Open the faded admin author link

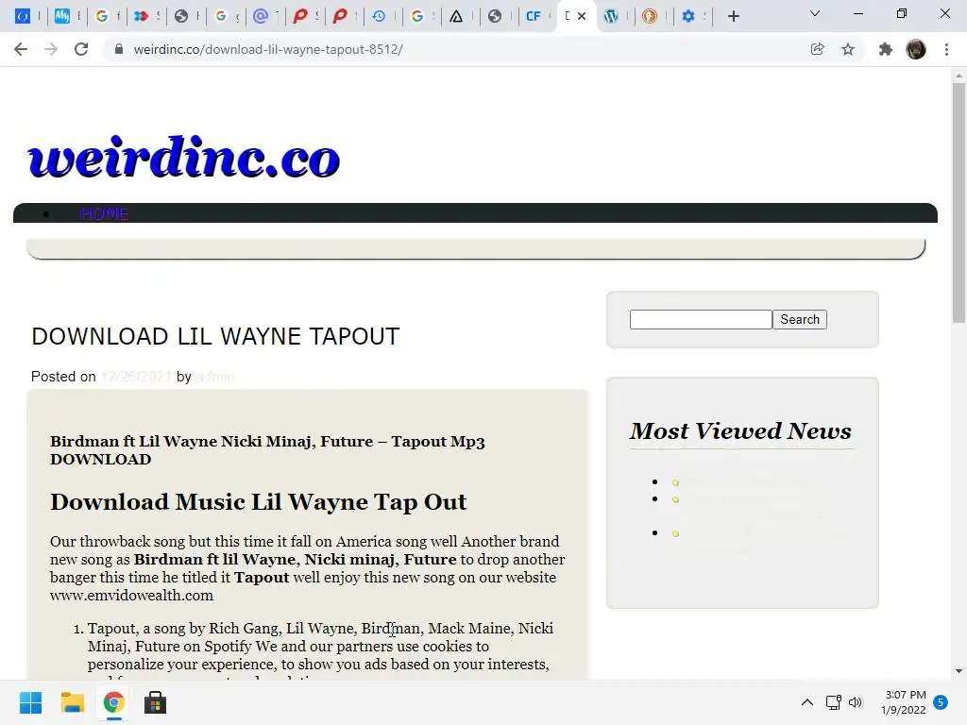click(x=214, y=377)
